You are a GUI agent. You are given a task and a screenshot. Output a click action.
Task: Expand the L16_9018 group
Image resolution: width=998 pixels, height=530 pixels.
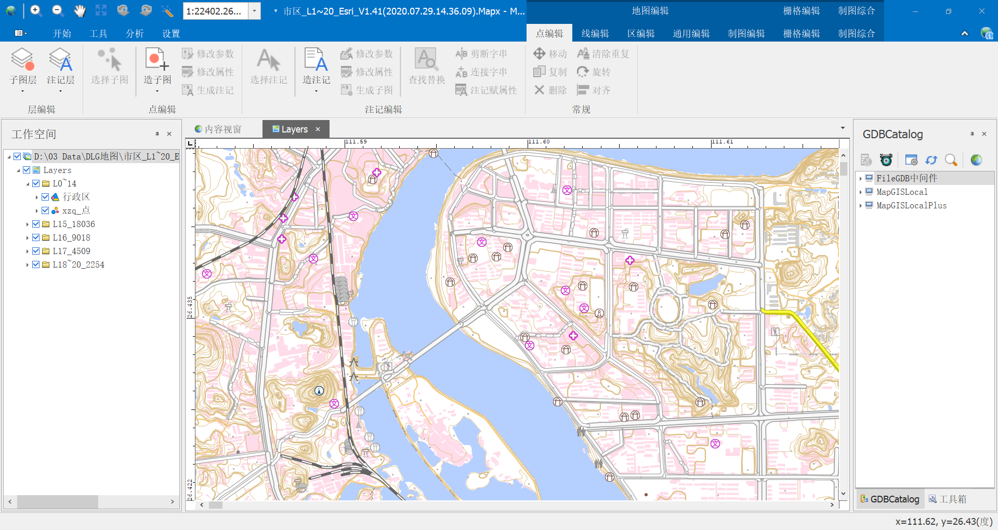click(27, 238)
